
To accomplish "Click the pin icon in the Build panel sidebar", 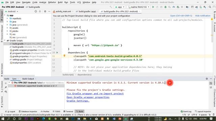I will click(6, 87).
